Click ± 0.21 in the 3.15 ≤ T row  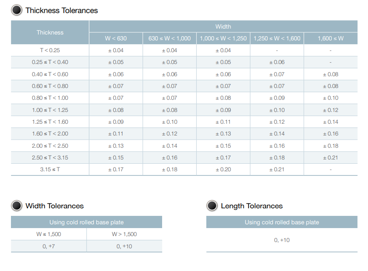(277, 170)
